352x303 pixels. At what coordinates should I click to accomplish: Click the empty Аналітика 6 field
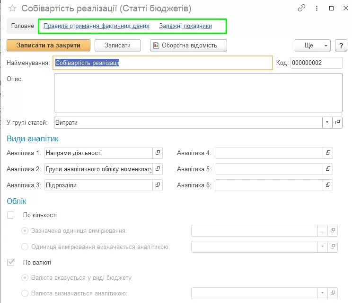coord(269,185)
